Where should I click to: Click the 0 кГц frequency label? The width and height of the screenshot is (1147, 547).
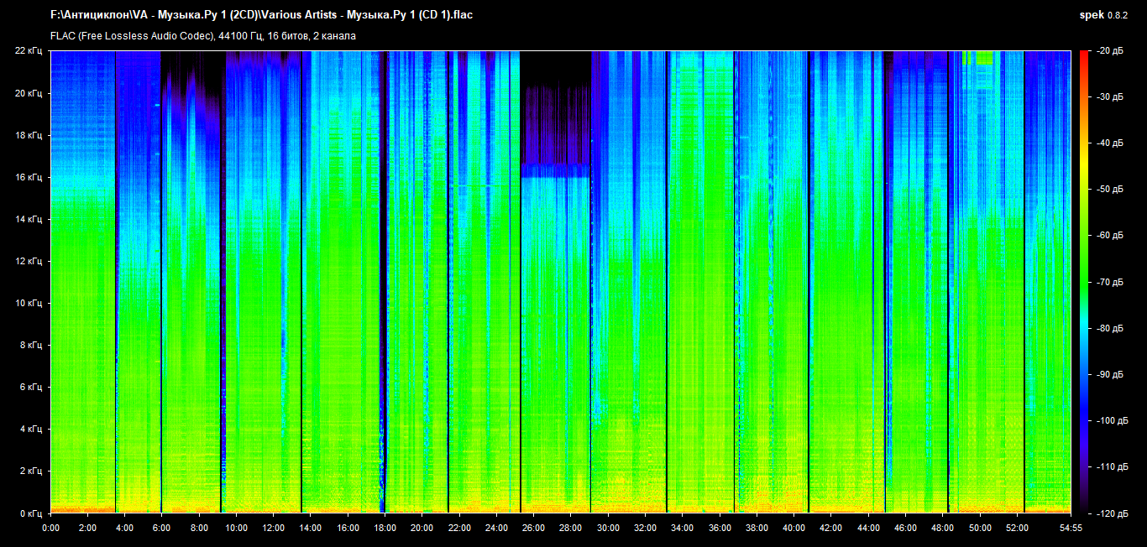pos(30,513)
